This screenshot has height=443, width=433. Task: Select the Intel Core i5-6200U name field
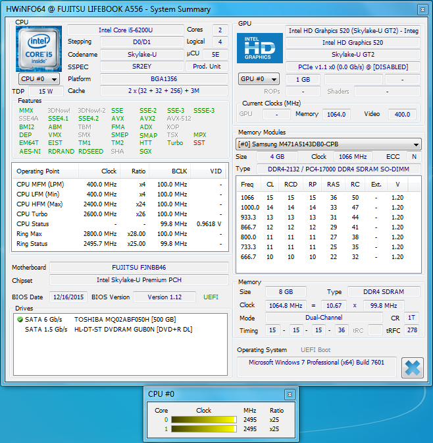tap(126, 30)
